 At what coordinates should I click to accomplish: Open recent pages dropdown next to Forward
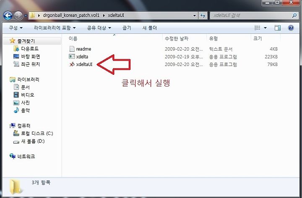[x=26, y=16]
